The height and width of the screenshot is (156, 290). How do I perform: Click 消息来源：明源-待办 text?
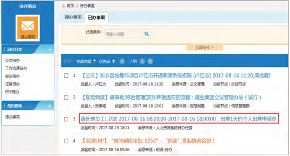155,150
